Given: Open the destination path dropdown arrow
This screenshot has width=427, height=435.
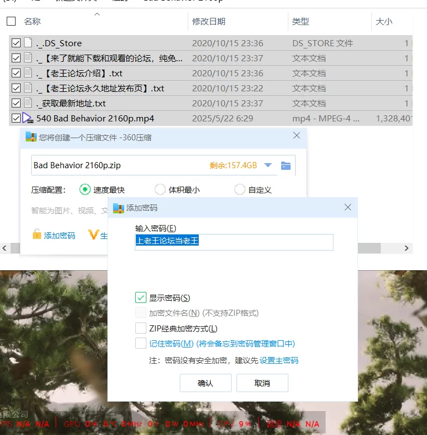Looking at the screenshot, I should (x=268, y=165).
